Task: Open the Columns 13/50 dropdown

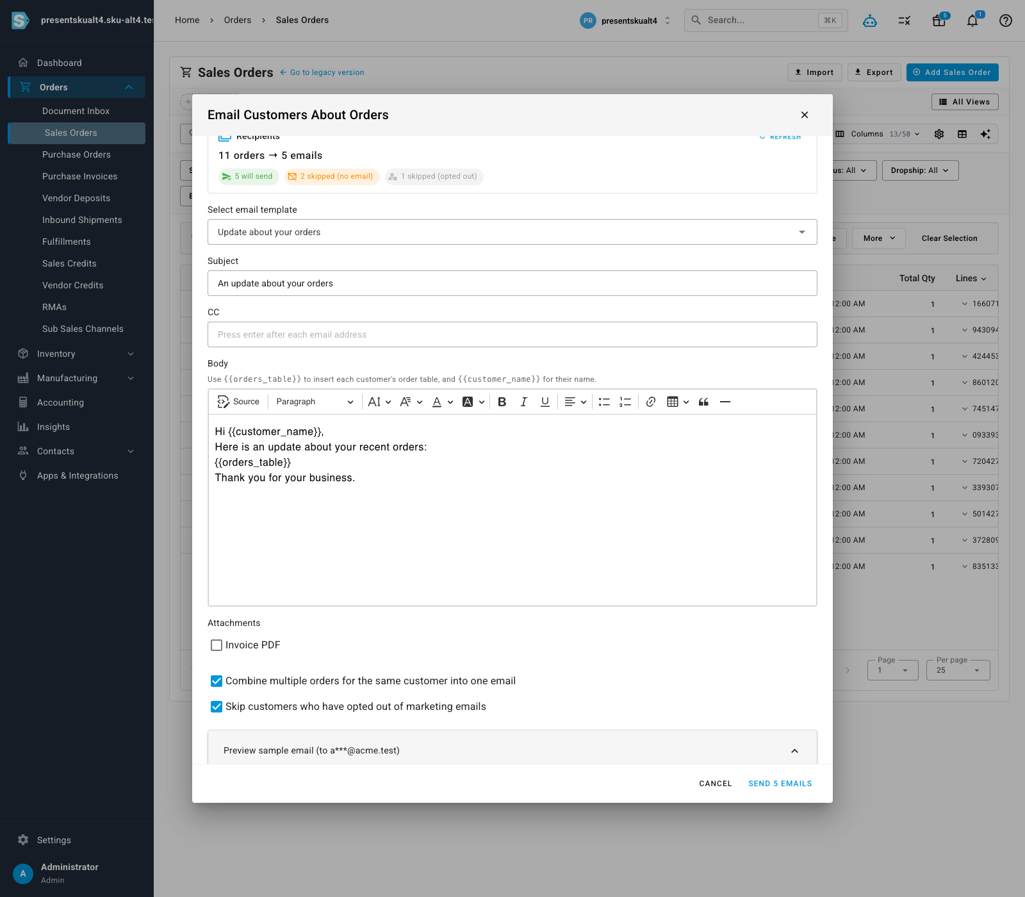Action: point(878,134)
